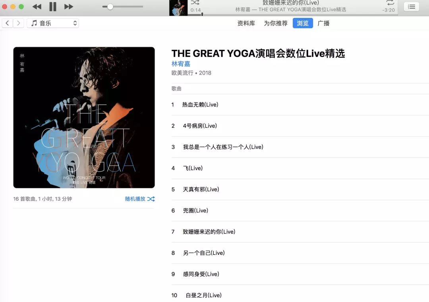Click the large album cover artwork
The image size is (429, 302).
click(84, 117)
